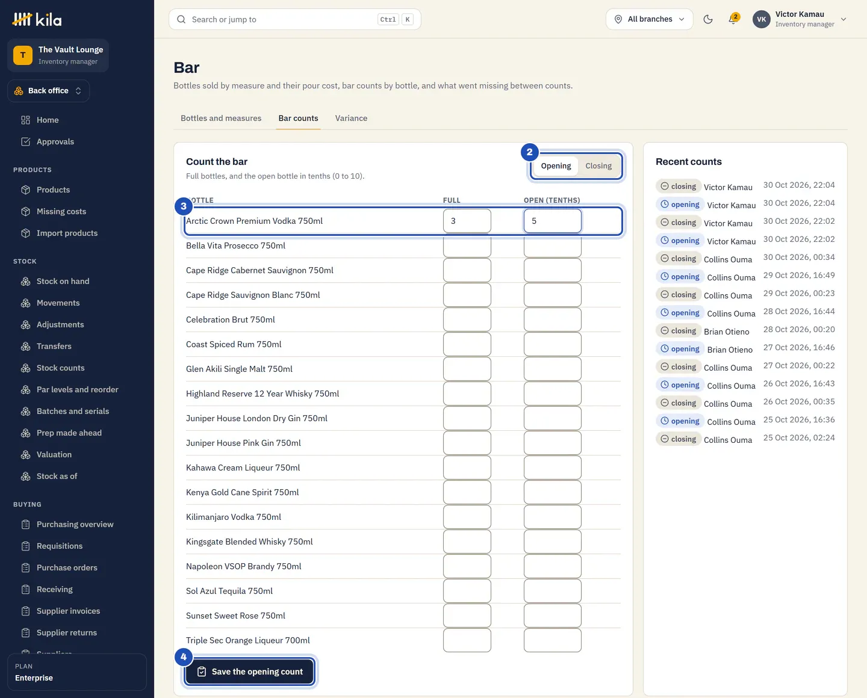The width and height of the screenshot is (867, 698).
Task: Click Full field for Bella Vita Prosecco
Action: (x=467, y=246)
